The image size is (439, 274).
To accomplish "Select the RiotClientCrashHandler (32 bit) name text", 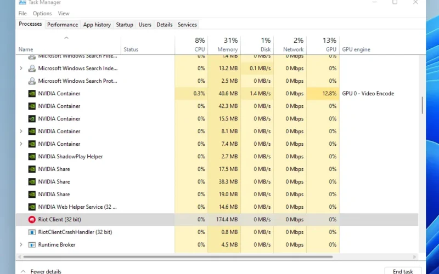I will [x=75, y=232].
